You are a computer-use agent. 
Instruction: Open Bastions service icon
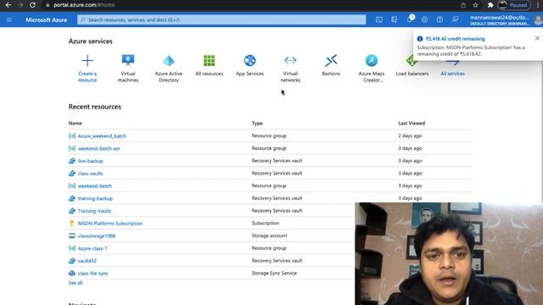[x=331, y=60]
